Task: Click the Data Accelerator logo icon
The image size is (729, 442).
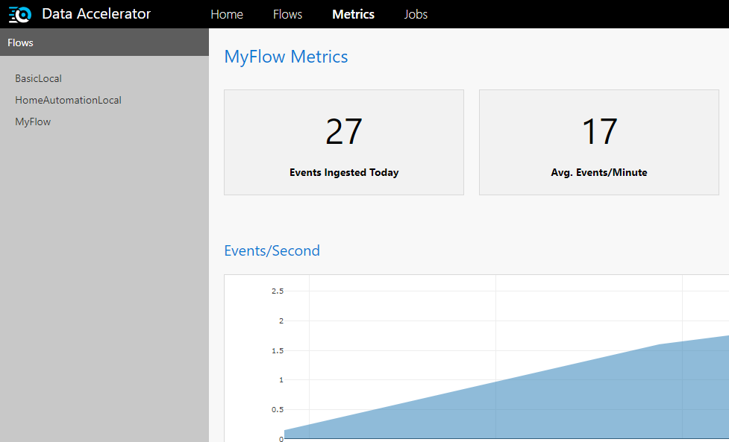Action: [19, 13]
